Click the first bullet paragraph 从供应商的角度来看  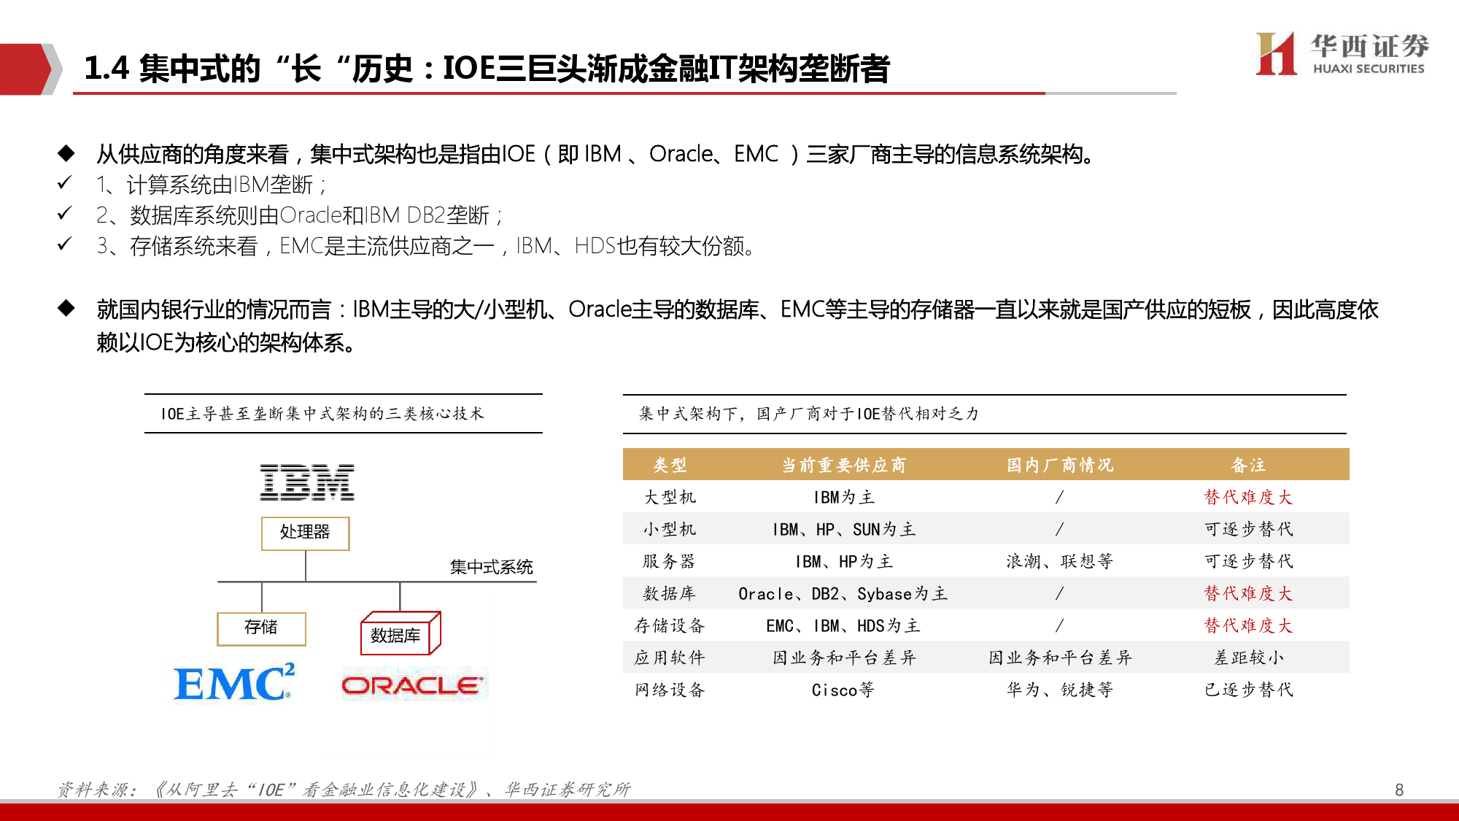595,154
